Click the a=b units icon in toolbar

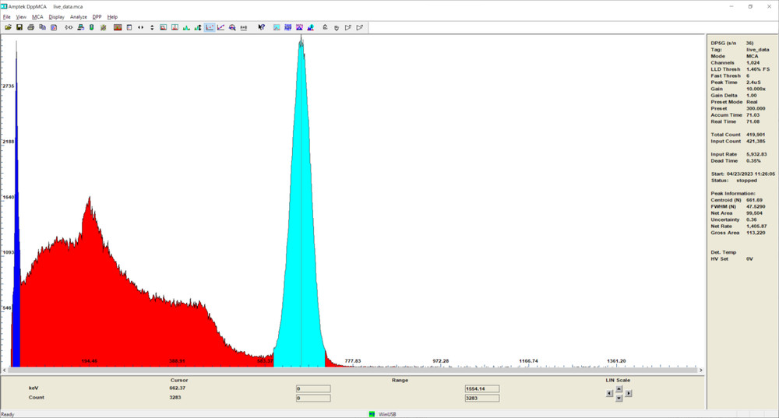[x=243, y=28]
